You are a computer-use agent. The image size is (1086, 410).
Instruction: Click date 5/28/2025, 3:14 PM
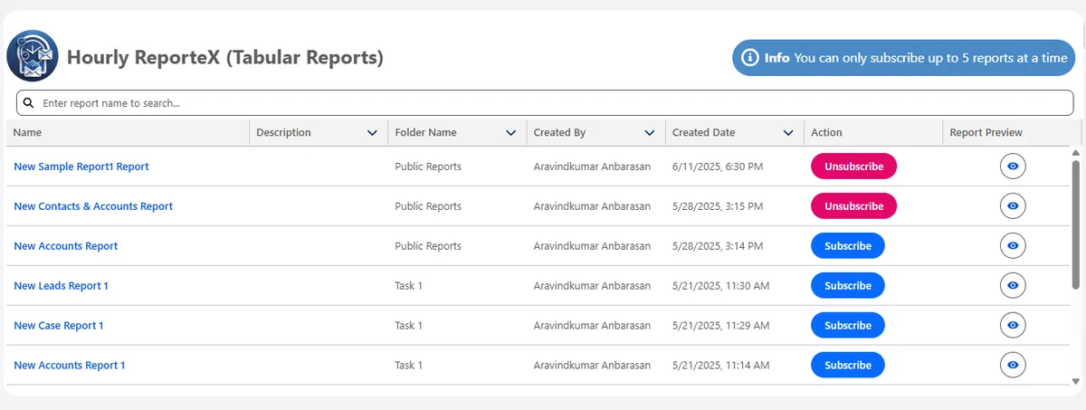click(718, 246)
